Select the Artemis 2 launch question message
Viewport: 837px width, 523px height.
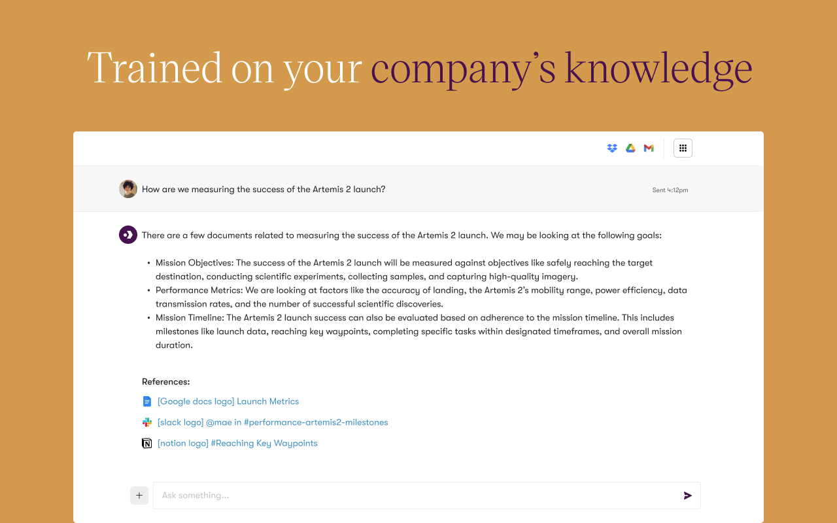tap(263, 188)
